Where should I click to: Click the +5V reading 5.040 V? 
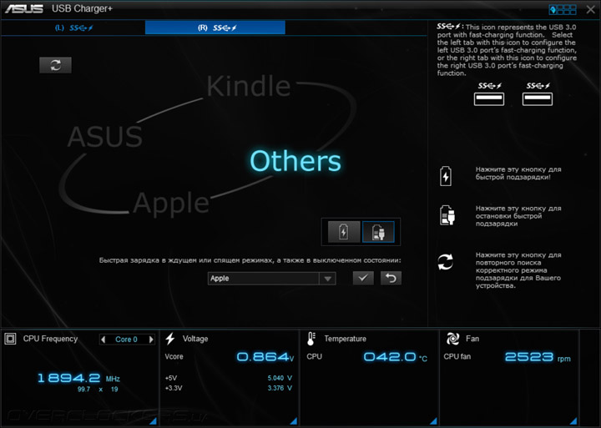(x=280, y=378)
